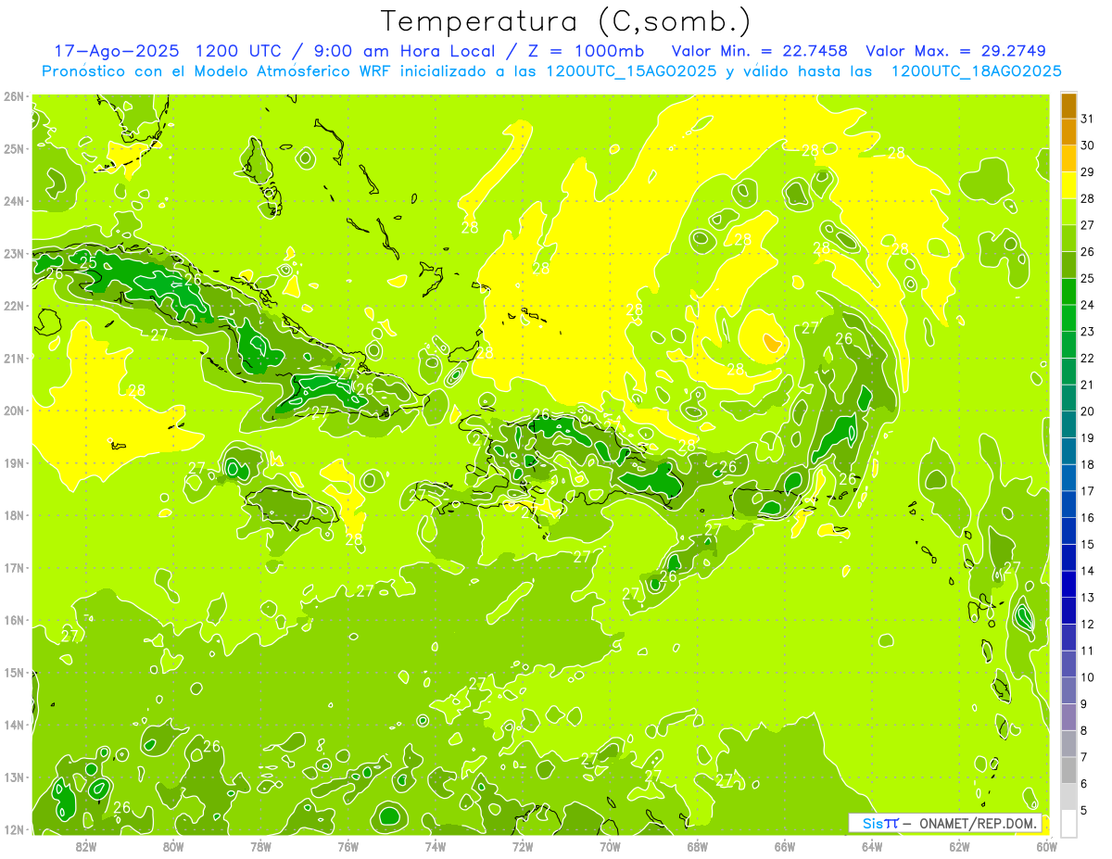
Task: Pick the dark blue legend swatch between 13 and 14
Action: click(1068, 584)
